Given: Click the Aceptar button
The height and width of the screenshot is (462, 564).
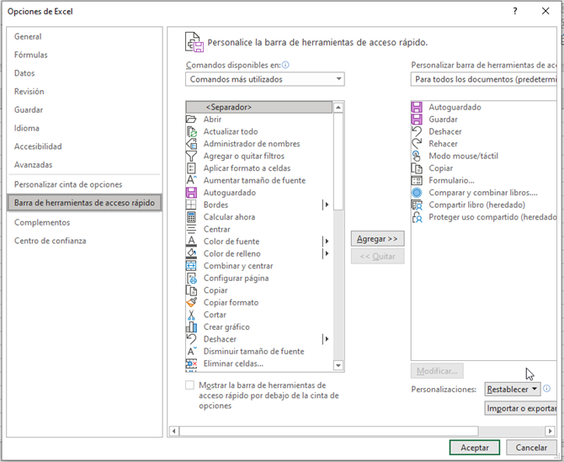Looking at the screenshot, I should pyautogui.click(x=475, y=448).
